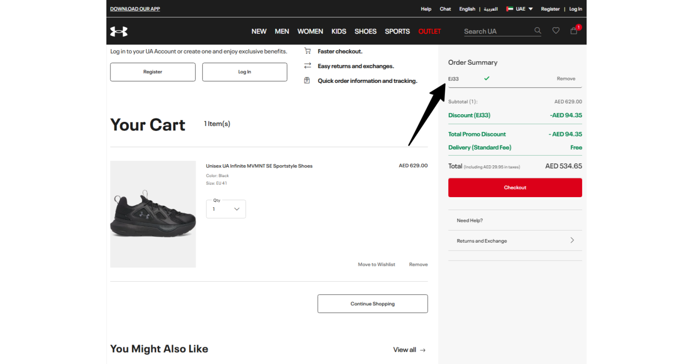Screen dimensions: 693x364
Task: Click the Order Summary heading
Action: coord(473,62)
